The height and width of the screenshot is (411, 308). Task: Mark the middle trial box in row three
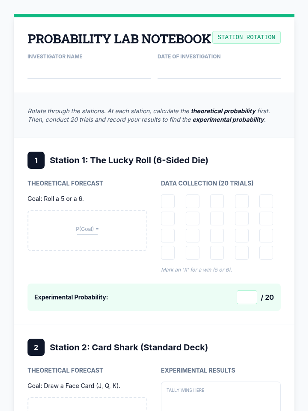[217, 236]
